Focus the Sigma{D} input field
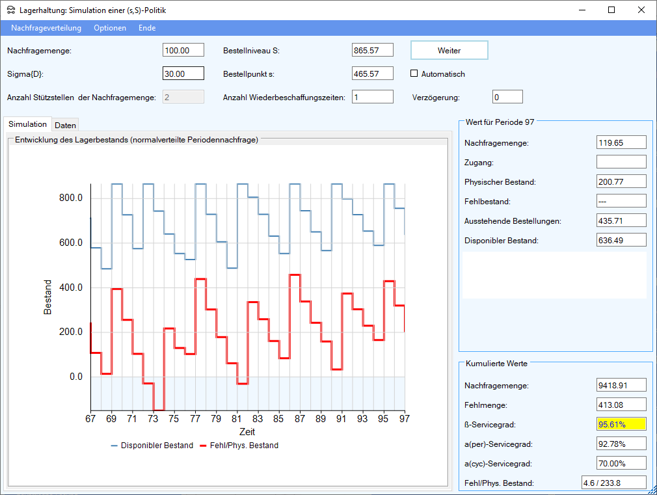 [x=183, y=74]
